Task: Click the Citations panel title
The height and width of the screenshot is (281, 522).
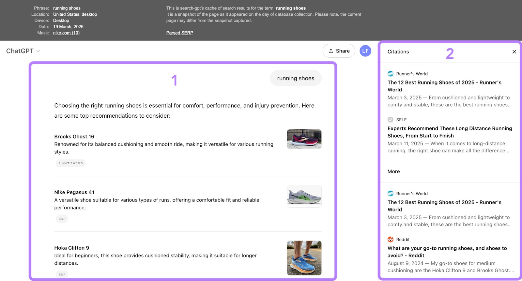Action: [x=398, y=52]
